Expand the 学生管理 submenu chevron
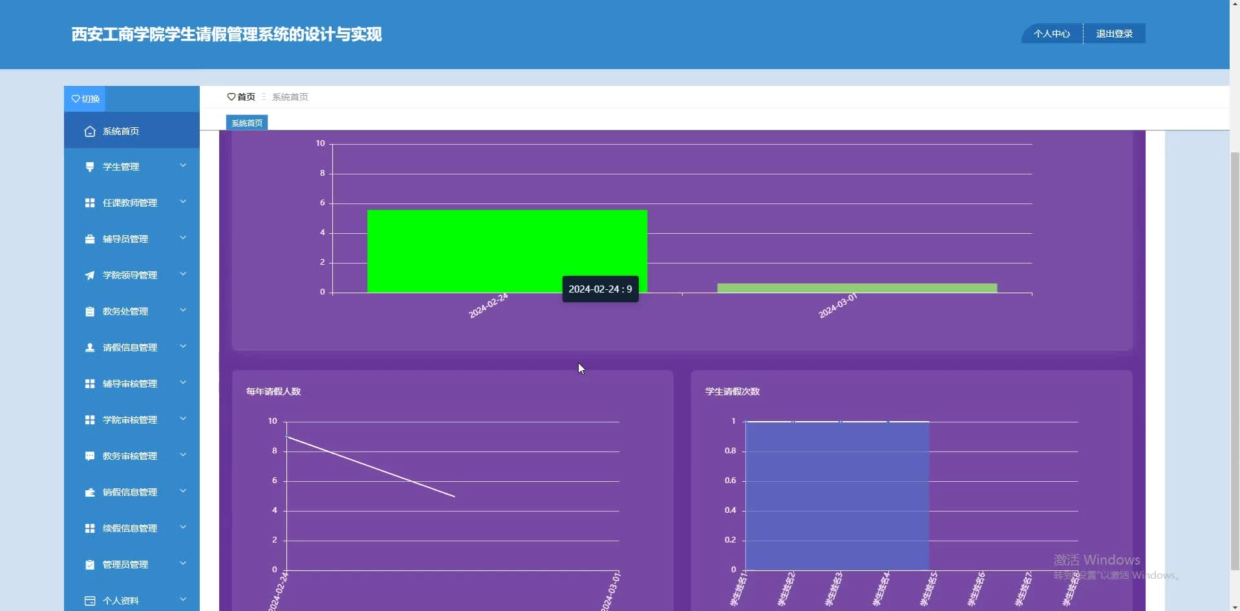Image resolution: width=1240 pixels, height=611 pixels. 183,166
